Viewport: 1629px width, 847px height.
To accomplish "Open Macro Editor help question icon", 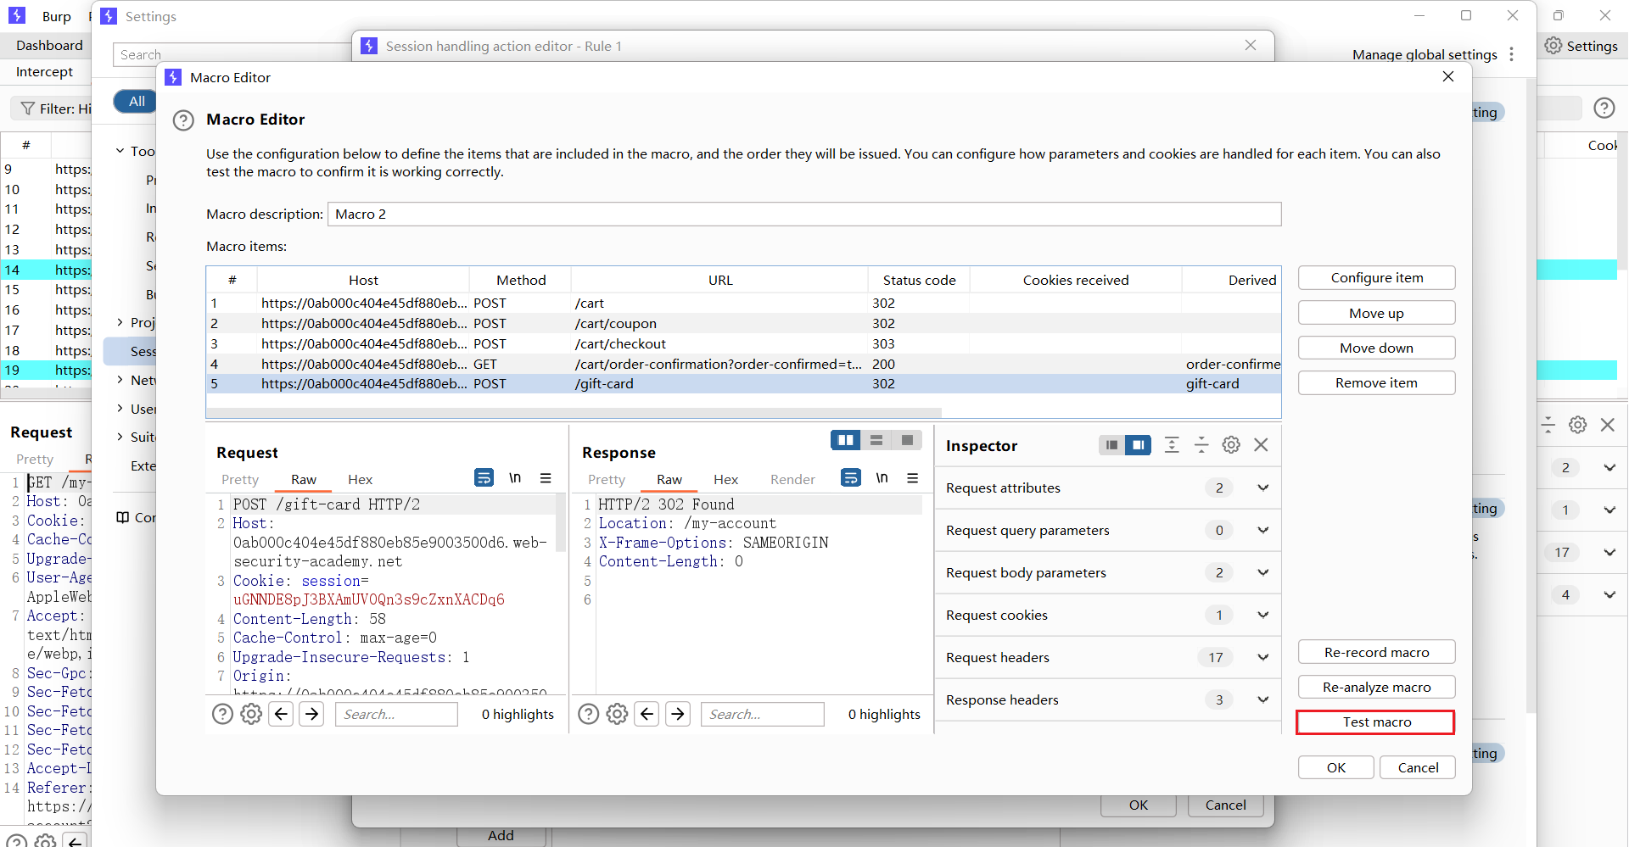I will (x=183, y=120).
